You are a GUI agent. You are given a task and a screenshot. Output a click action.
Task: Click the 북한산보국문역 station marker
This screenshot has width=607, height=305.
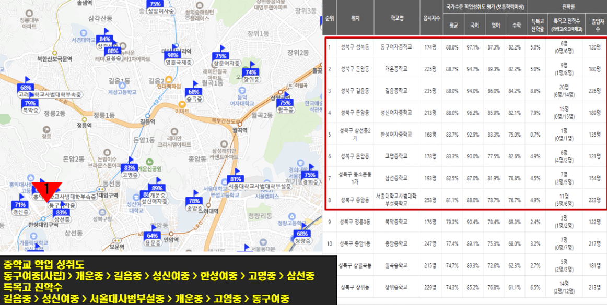click(54, 53)
